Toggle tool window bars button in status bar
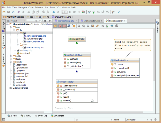The width and height of the screenshot is (161, 123). pos(4,120)
